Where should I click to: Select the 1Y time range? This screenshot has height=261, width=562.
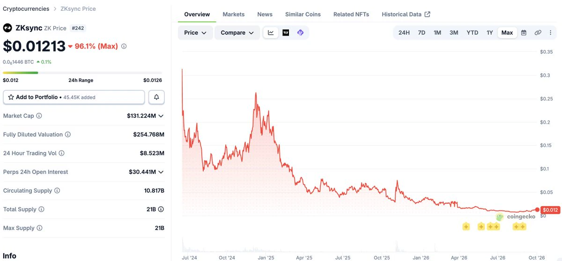pyautogui.click(x=489, y=33)
